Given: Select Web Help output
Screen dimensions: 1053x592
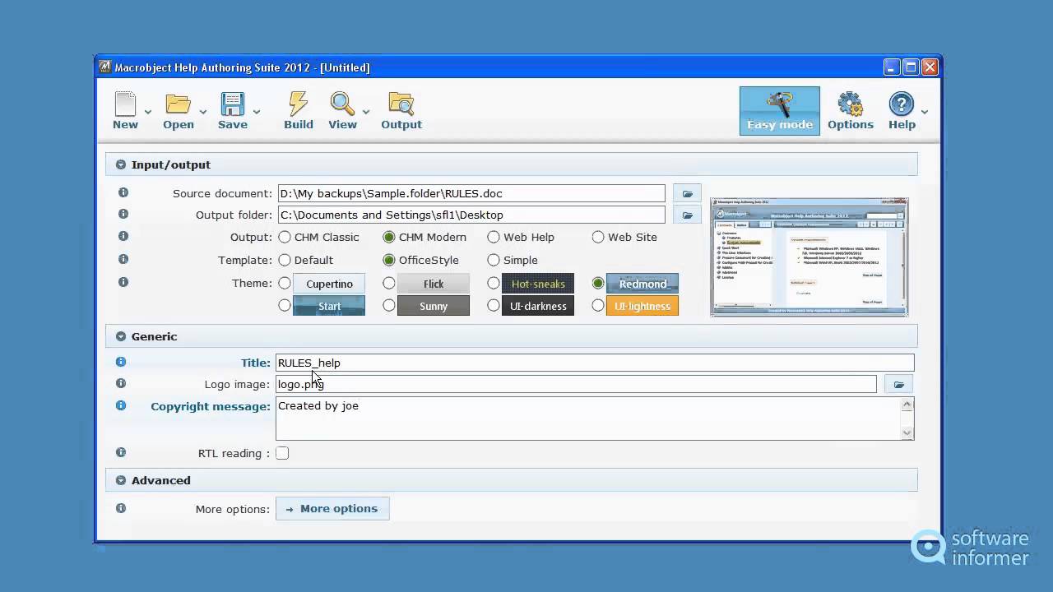Looking at the screenshot, I should (x=494, y=237).
